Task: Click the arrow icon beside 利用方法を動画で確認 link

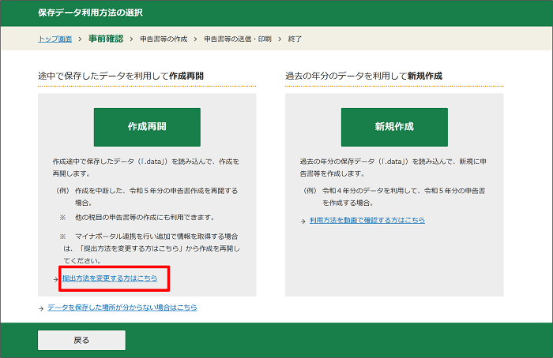Action: 304,221
